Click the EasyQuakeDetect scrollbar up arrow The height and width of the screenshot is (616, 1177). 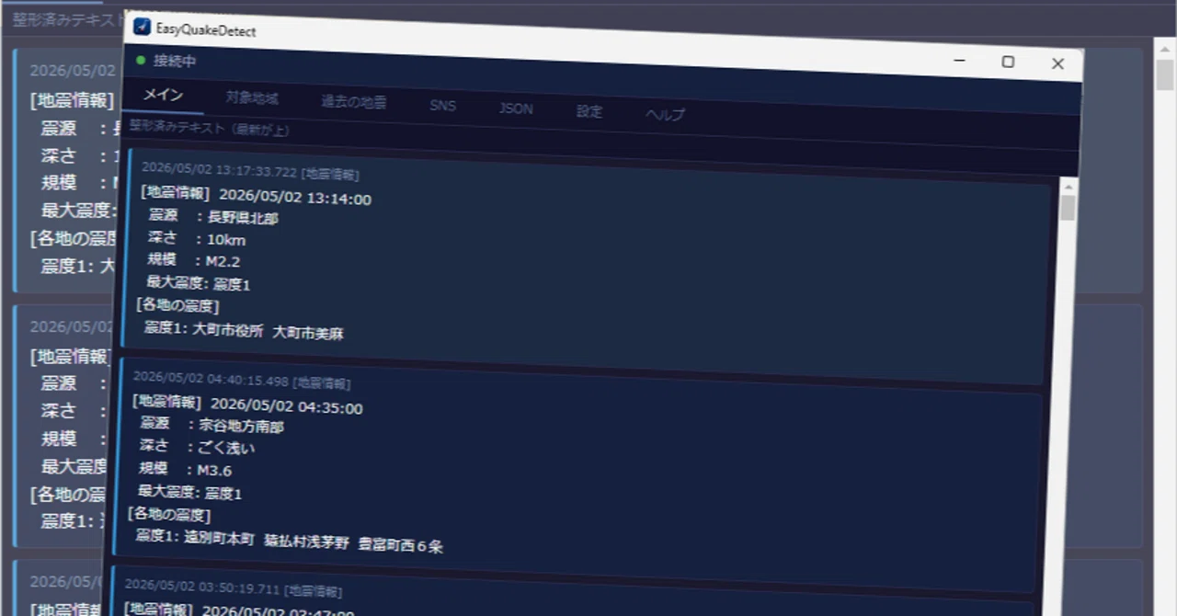point(1068,188)
